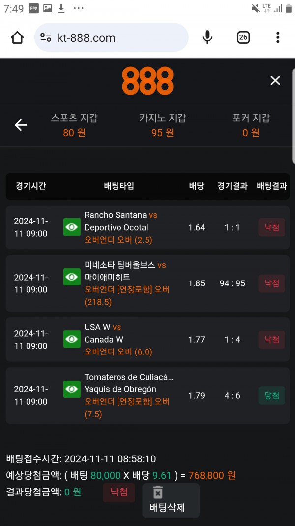Tap the address bar showing kt-888.com
Screen dimensions: 295x526
pos(118,37)
